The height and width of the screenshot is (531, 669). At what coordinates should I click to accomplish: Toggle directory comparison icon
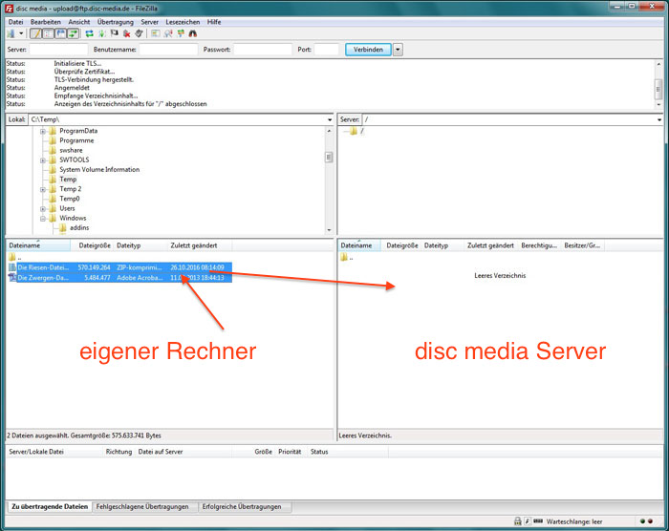point(168,33)
